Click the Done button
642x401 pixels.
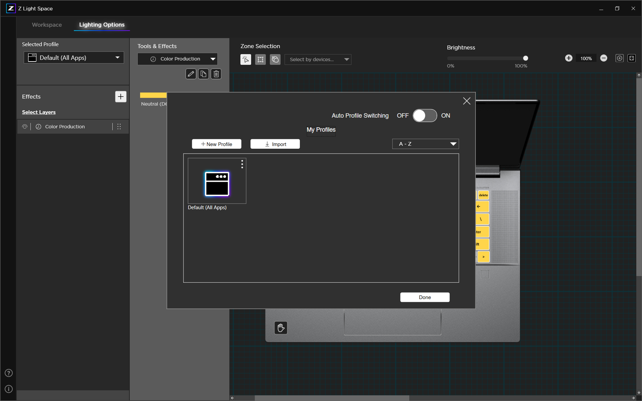click(x=425, y=297)
